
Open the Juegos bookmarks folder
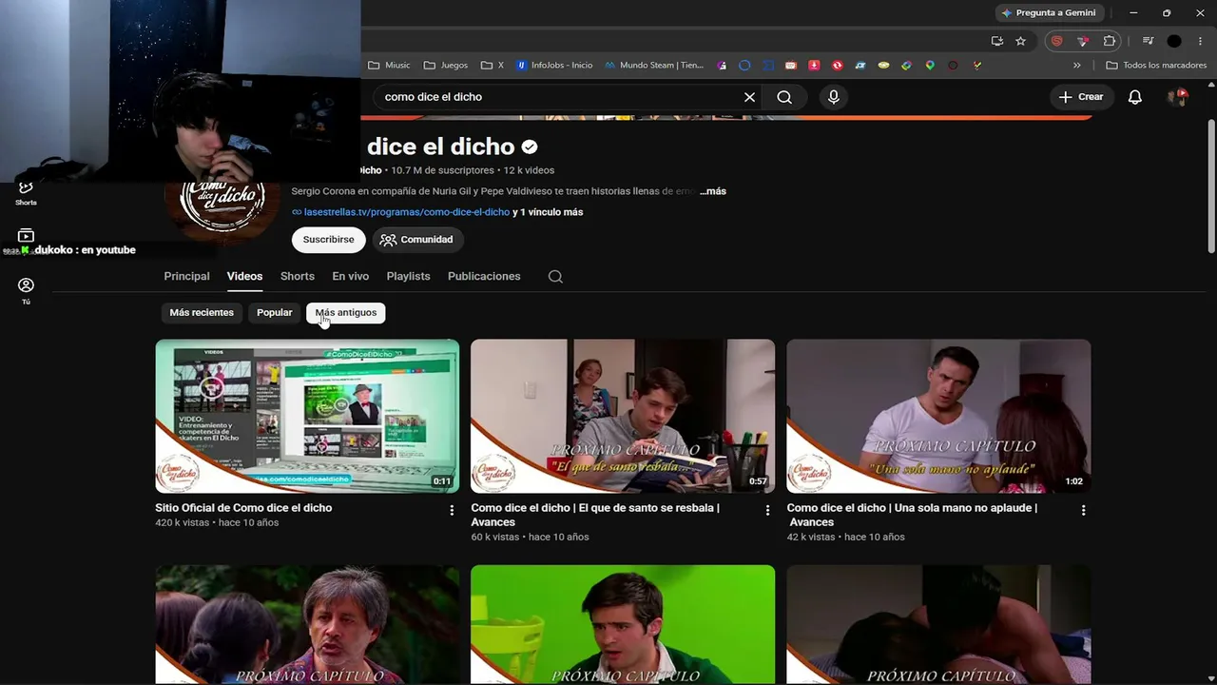pyautogui.click(x=446, y=66)
